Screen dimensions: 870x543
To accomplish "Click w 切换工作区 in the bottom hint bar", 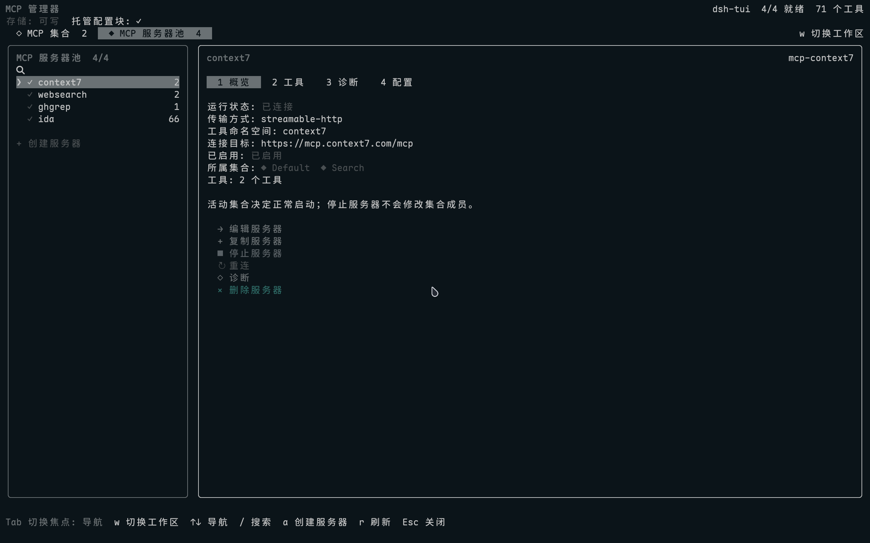I will tap(146, 522).
